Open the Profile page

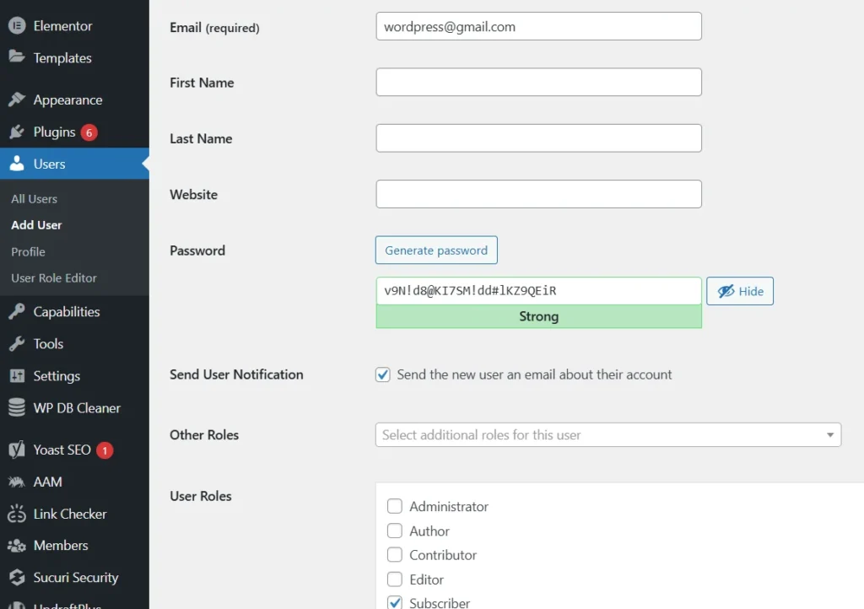click(x=28, y=251)
